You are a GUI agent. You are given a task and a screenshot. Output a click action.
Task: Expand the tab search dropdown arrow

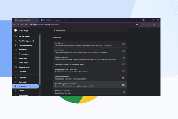coord(72,20)
